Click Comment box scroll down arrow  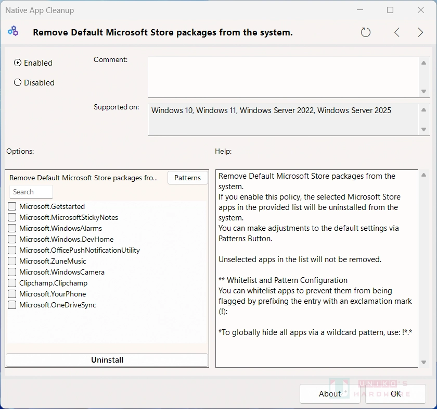coord(423,91)
